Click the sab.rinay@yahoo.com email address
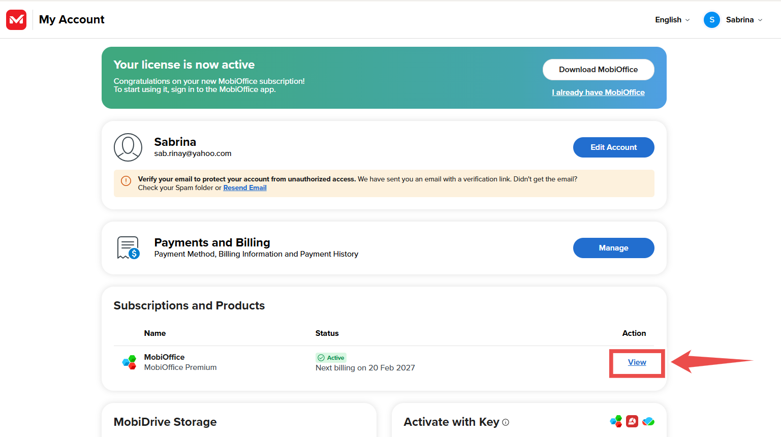This screenshot has height=437, width=781. [x=193, y=153]
